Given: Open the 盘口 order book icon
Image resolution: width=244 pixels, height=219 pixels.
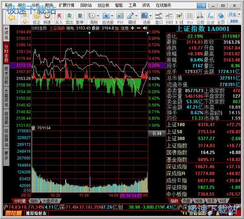Looking at the screenshot, I should tap(159, 17).
